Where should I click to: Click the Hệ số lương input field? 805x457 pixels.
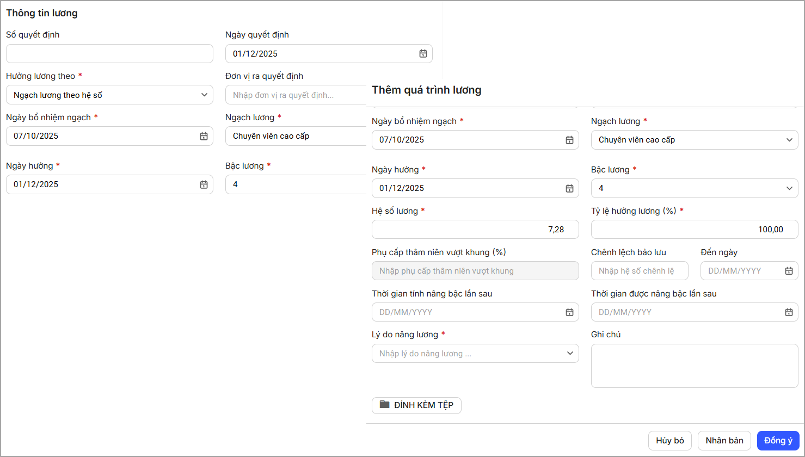pyautogui.click(x=475, y=230)
